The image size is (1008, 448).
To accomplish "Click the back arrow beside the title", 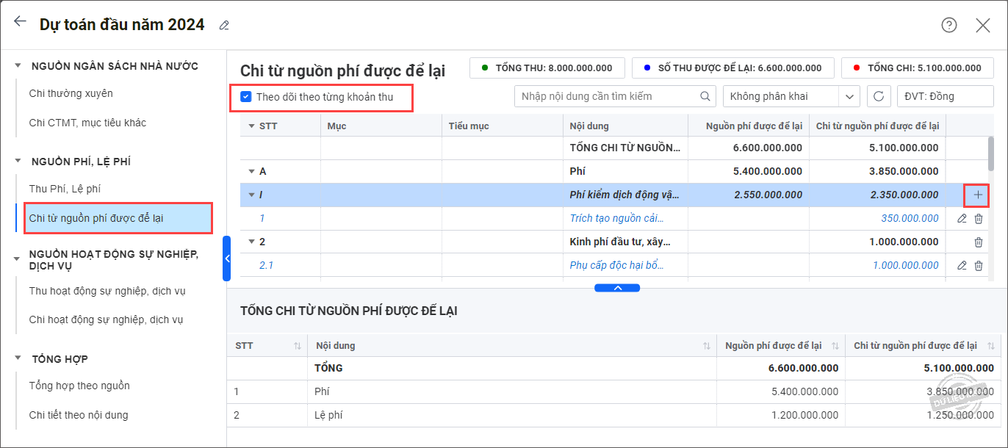I will 20,22.
